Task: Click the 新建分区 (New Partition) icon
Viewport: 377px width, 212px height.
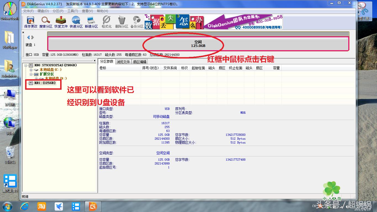Action: point(91,22)
